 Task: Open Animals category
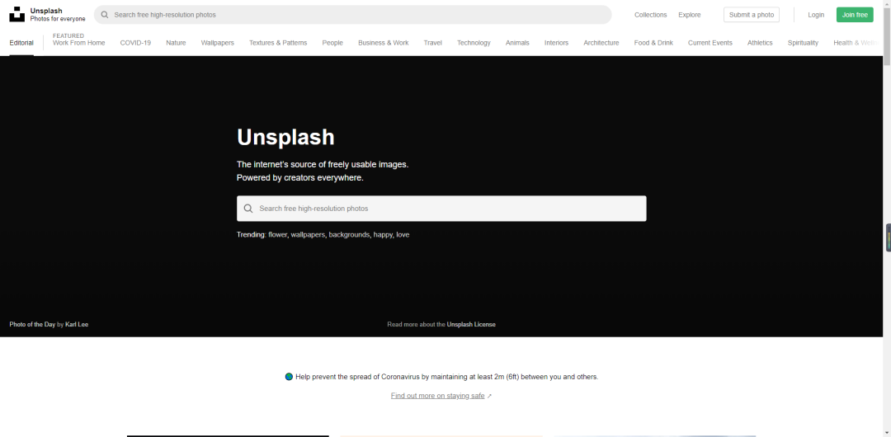point(517,43)
